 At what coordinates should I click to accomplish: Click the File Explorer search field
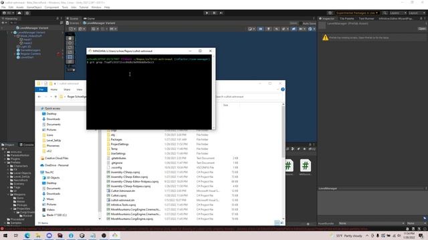[x=248, y=97]
